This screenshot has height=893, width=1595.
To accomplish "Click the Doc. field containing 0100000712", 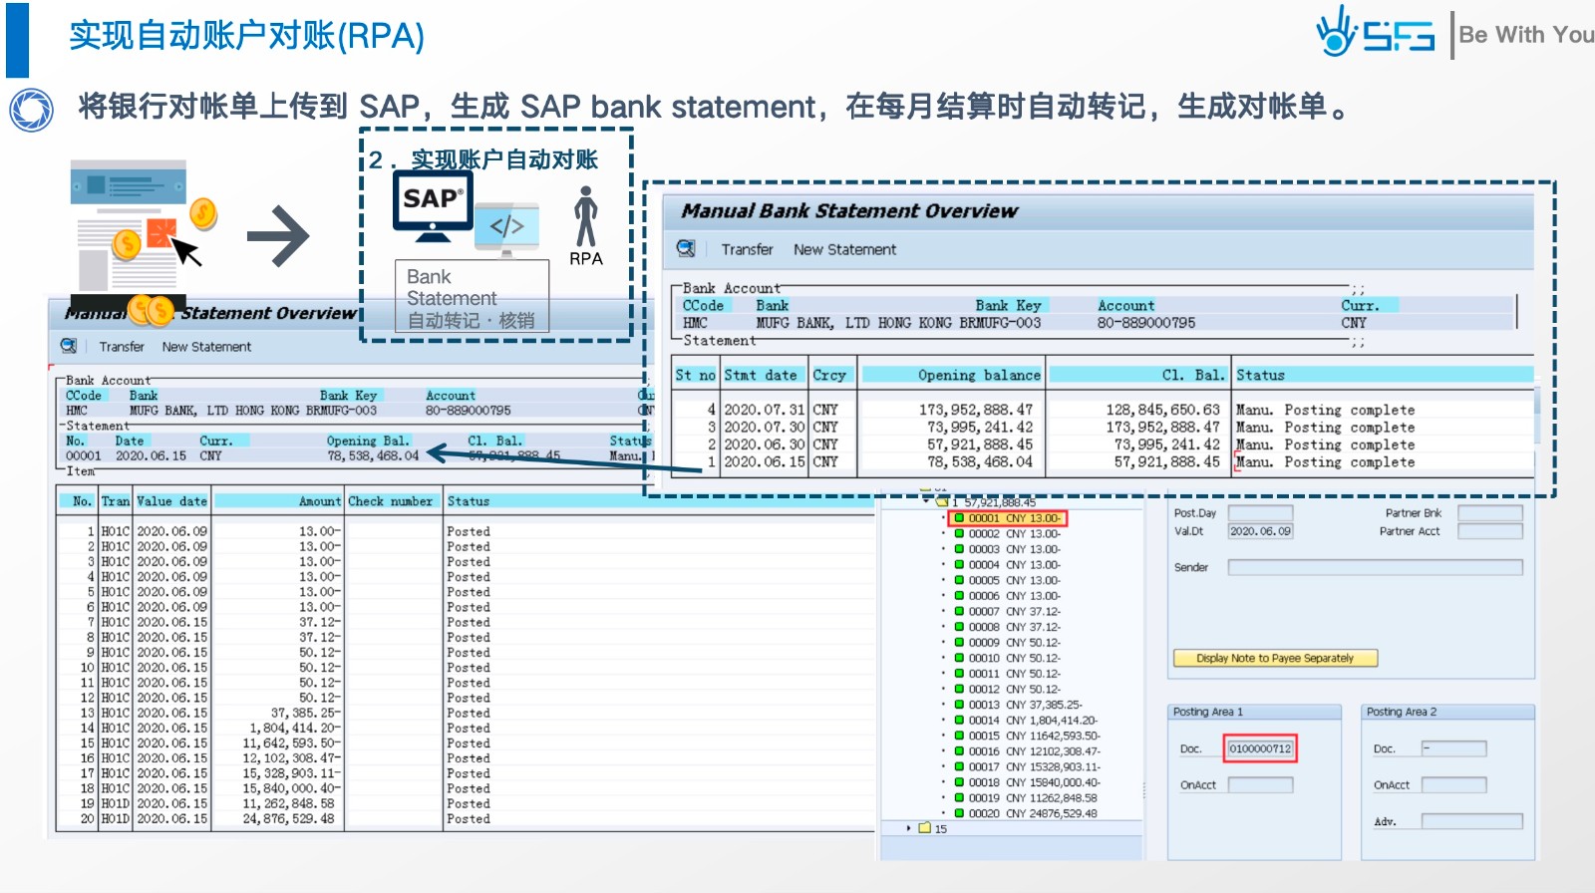I will [x=1260, y=748].
